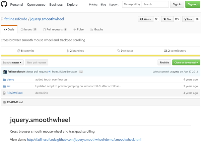
Task: Open the latest commit 76820b3 hash
Action: pos(175,72)
